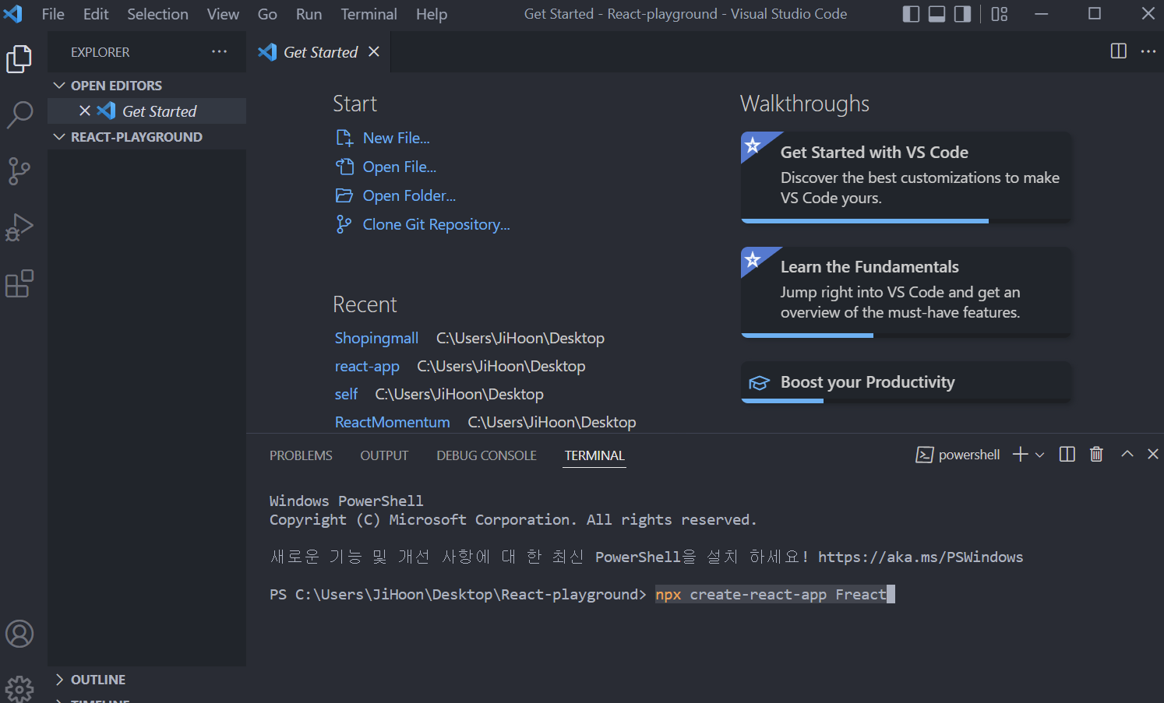This screenshot has height=703, width=1164.
Task: Open the Run menu
Action: 309,14
